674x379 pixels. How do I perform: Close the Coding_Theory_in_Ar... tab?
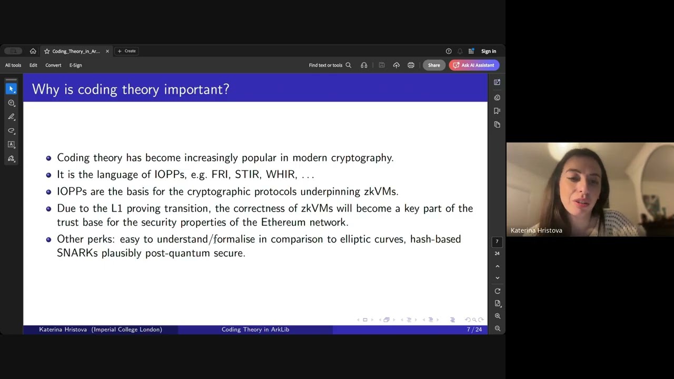pyautogui.click(x=107, y=51)
